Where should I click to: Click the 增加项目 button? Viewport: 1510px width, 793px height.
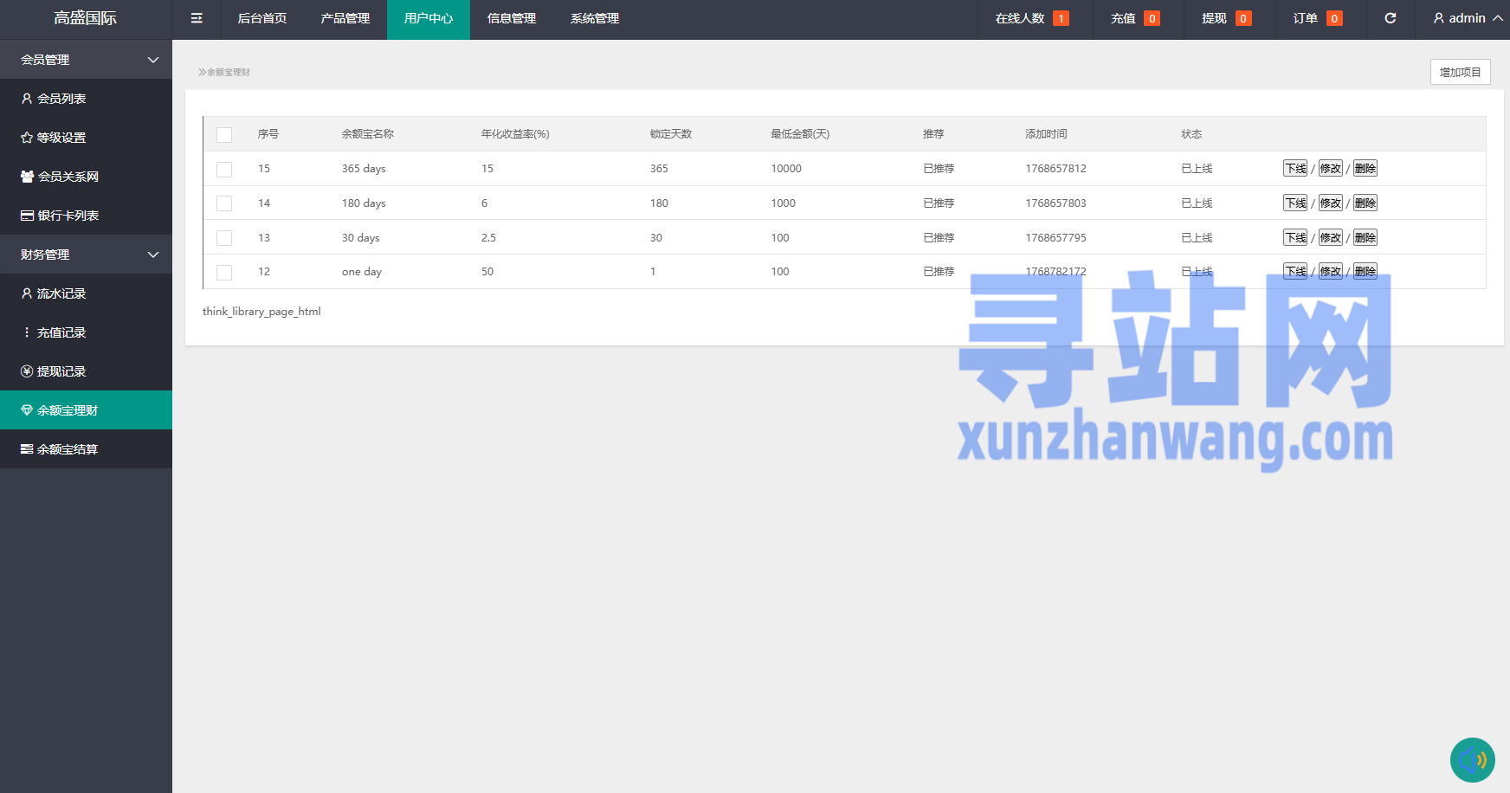(x=1460, y=72)
